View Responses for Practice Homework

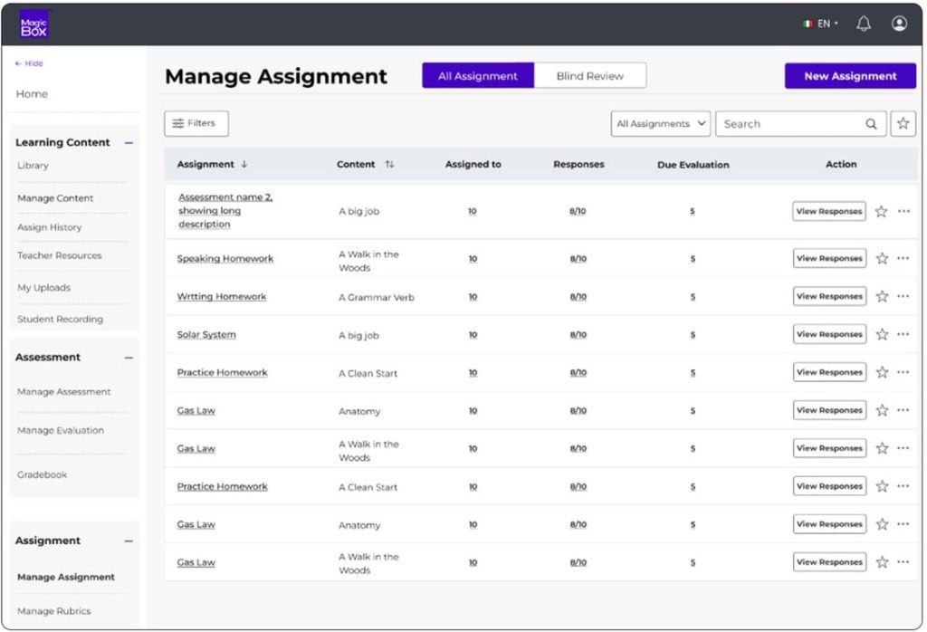click(828, 373)
